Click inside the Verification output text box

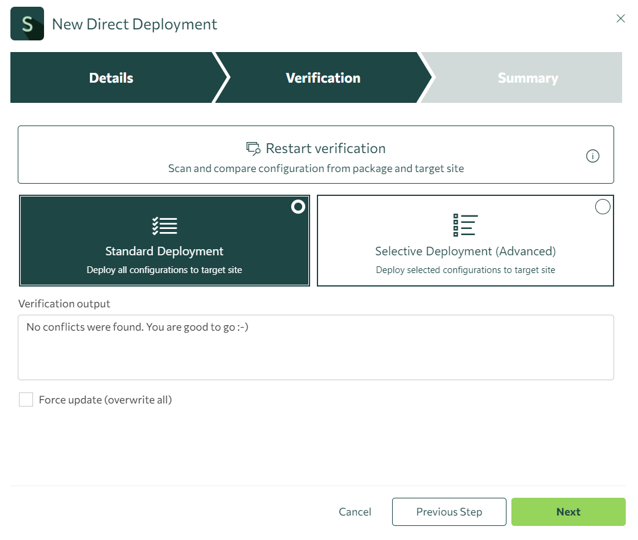point(316,355)
